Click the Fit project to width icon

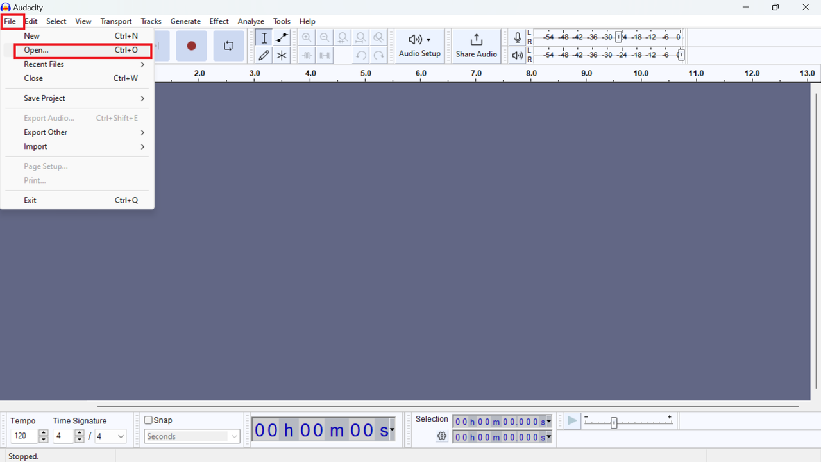pos(360,37)
